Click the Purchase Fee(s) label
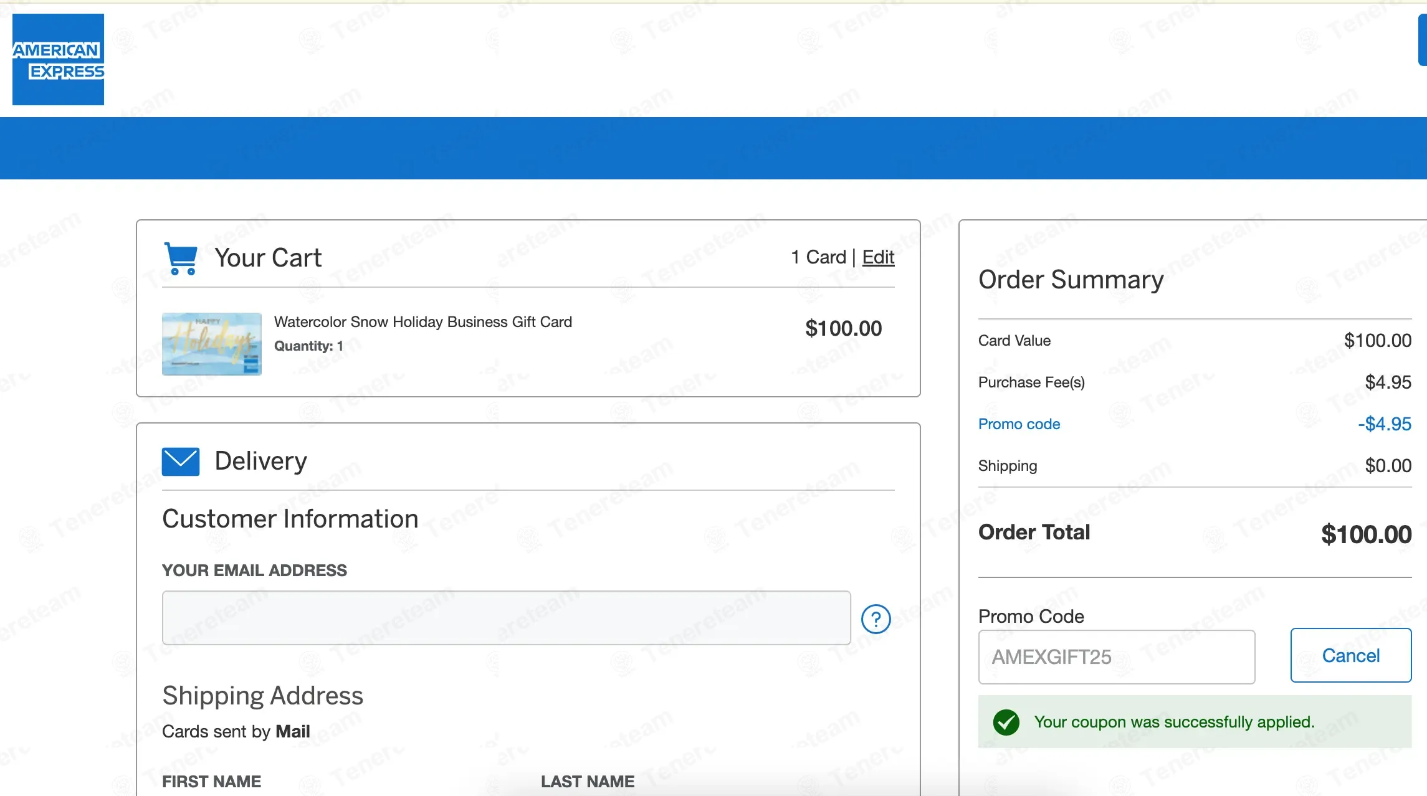1427x796 pixels. (x=1031, y=382)
